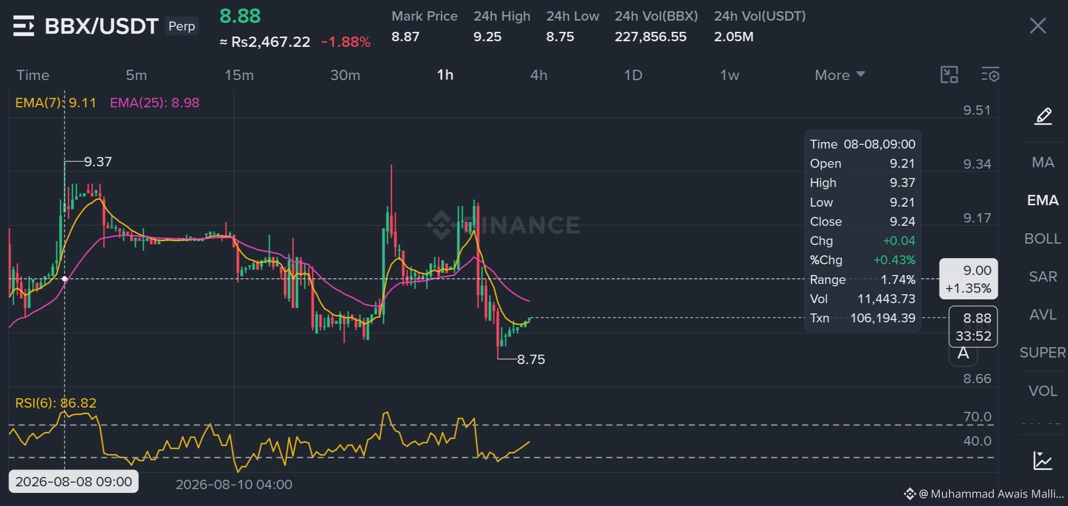
Task: Enable the AVL indicator
Action: click(x=1043, y=314)
